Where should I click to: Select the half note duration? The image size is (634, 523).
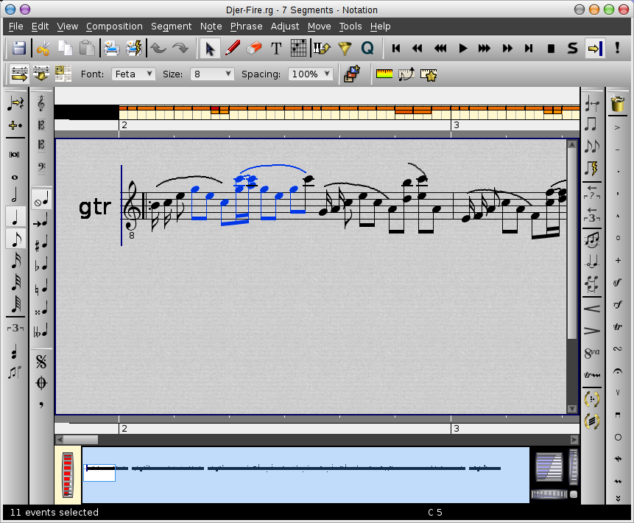pyautogui.click(x=15, y=195)
